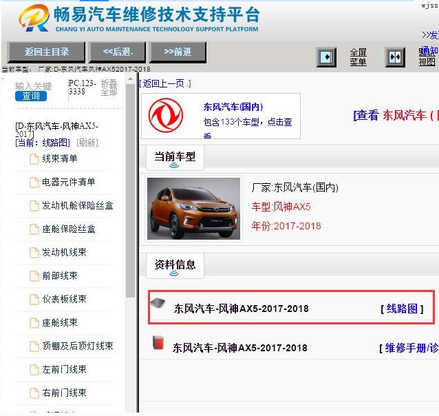
Task: Select the 资料信息 tab
Action: 175,266
